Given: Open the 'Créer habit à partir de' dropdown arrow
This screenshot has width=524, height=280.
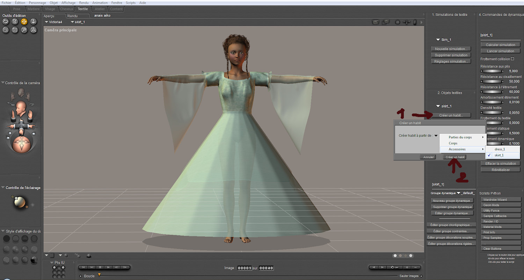Looking at the screenshot, I should (x=436, y=136).
